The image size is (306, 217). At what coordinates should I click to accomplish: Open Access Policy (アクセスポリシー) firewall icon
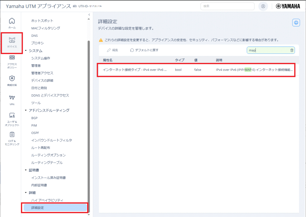click(x=12, y=58)
